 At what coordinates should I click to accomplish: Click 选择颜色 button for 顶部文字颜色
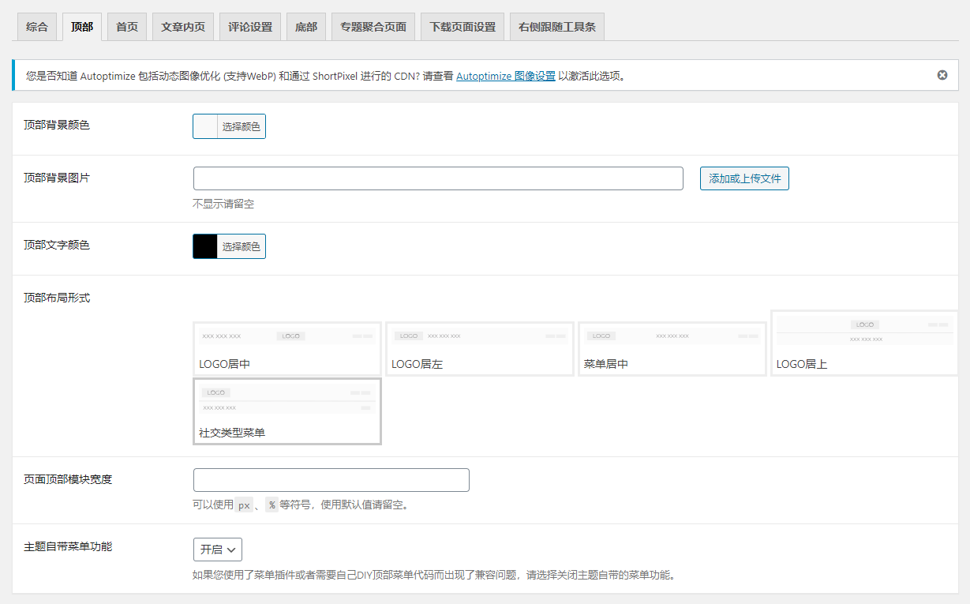[x=241, y=246]
